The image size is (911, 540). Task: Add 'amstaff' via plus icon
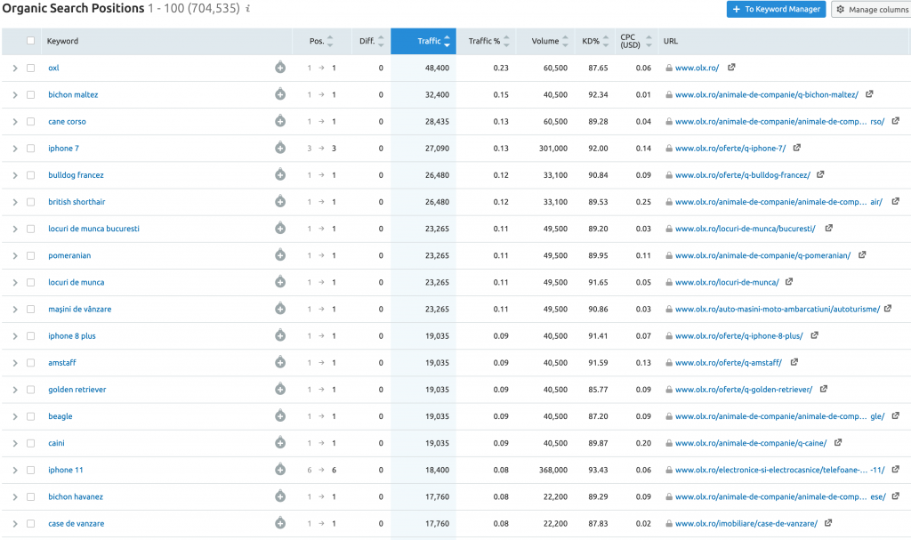click(x=280, y=362)
